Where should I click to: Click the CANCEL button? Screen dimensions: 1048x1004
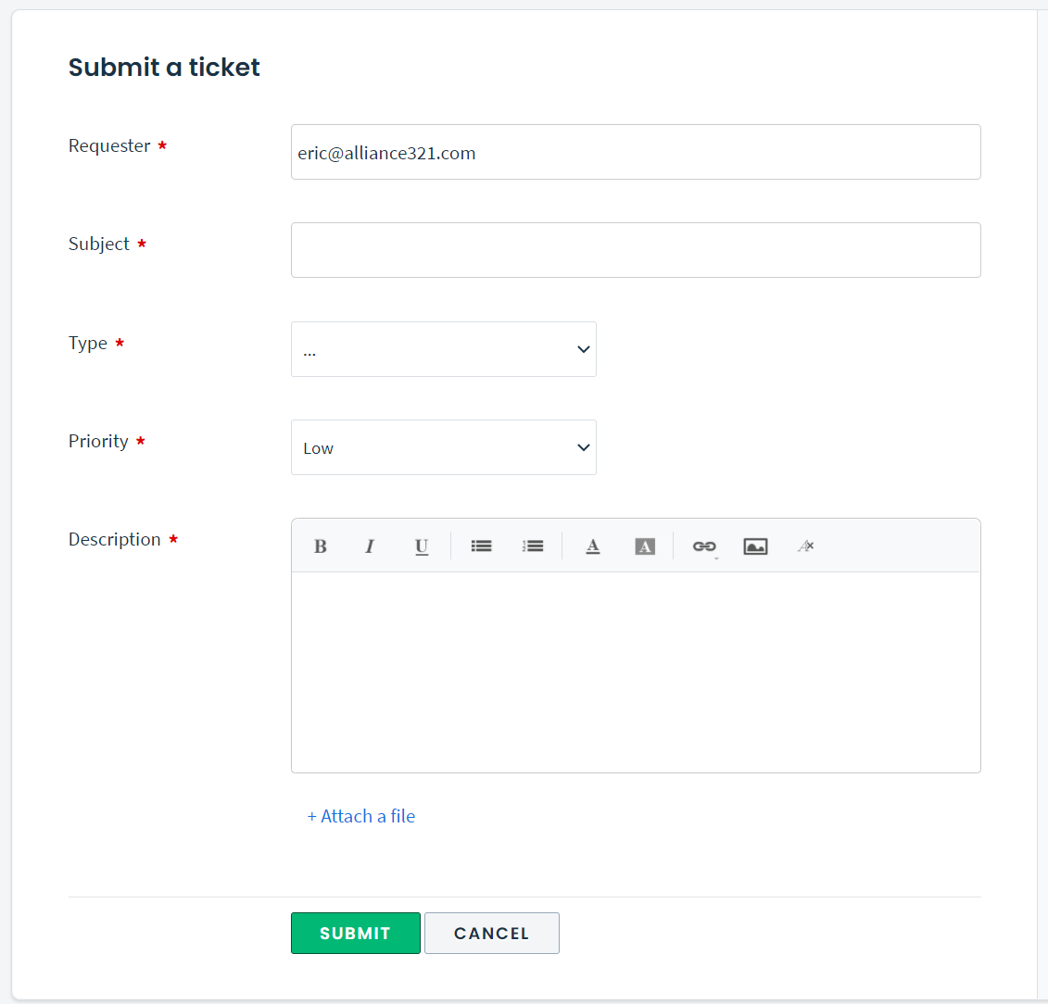[491, 933]
